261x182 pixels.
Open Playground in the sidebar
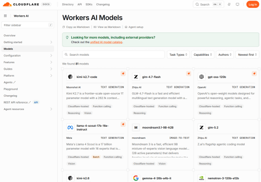tap(11, 89)
